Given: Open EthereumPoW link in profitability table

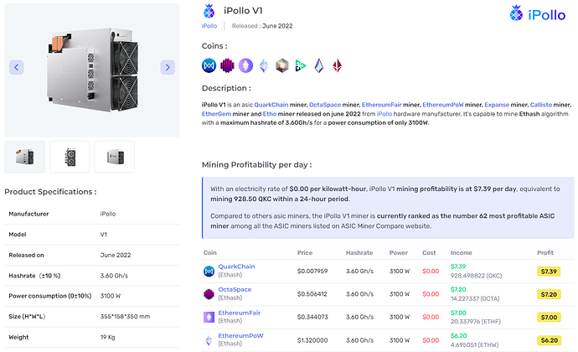Looking at the screenshot, I should click(239, 335).
